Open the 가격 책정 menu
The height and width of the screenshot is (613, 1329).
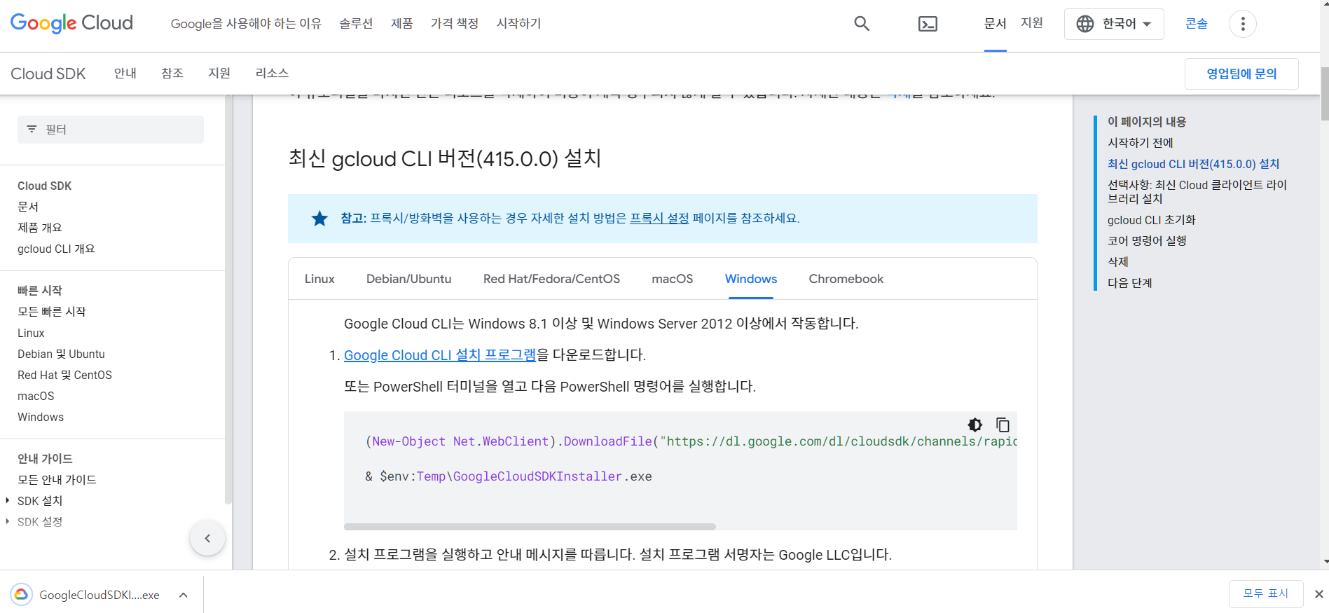point(455,24)
